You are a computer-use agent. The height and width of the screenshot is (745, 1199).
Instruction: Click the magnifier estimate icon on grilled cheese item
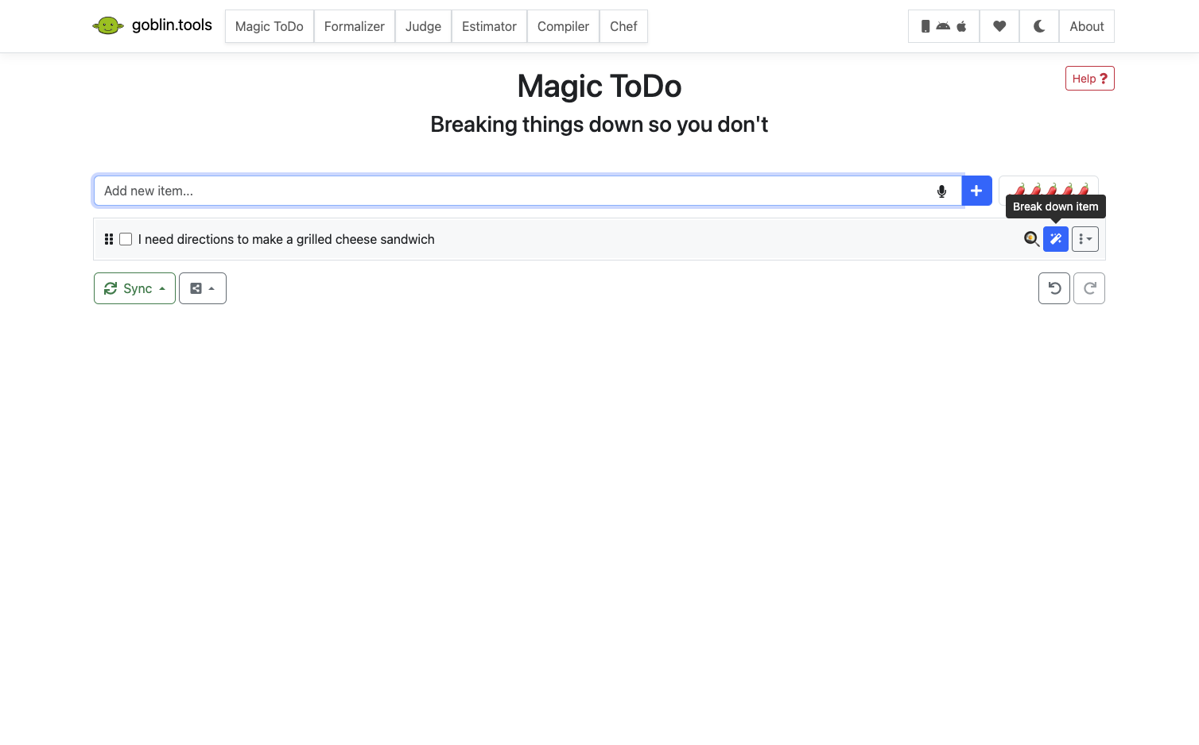[x=1031, y=239]
